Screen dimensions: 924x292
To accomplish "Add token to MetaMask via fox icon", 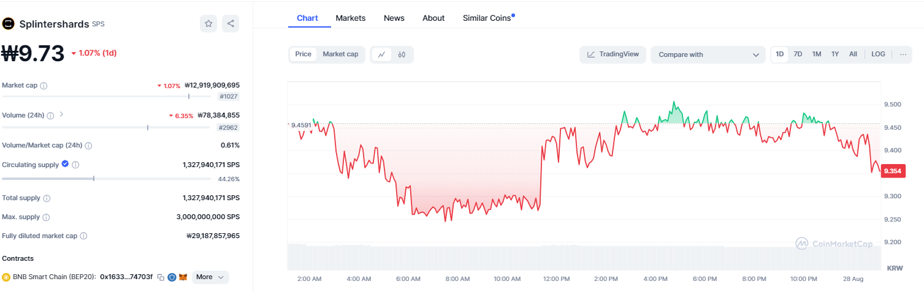I will click(x=183, y=277).
